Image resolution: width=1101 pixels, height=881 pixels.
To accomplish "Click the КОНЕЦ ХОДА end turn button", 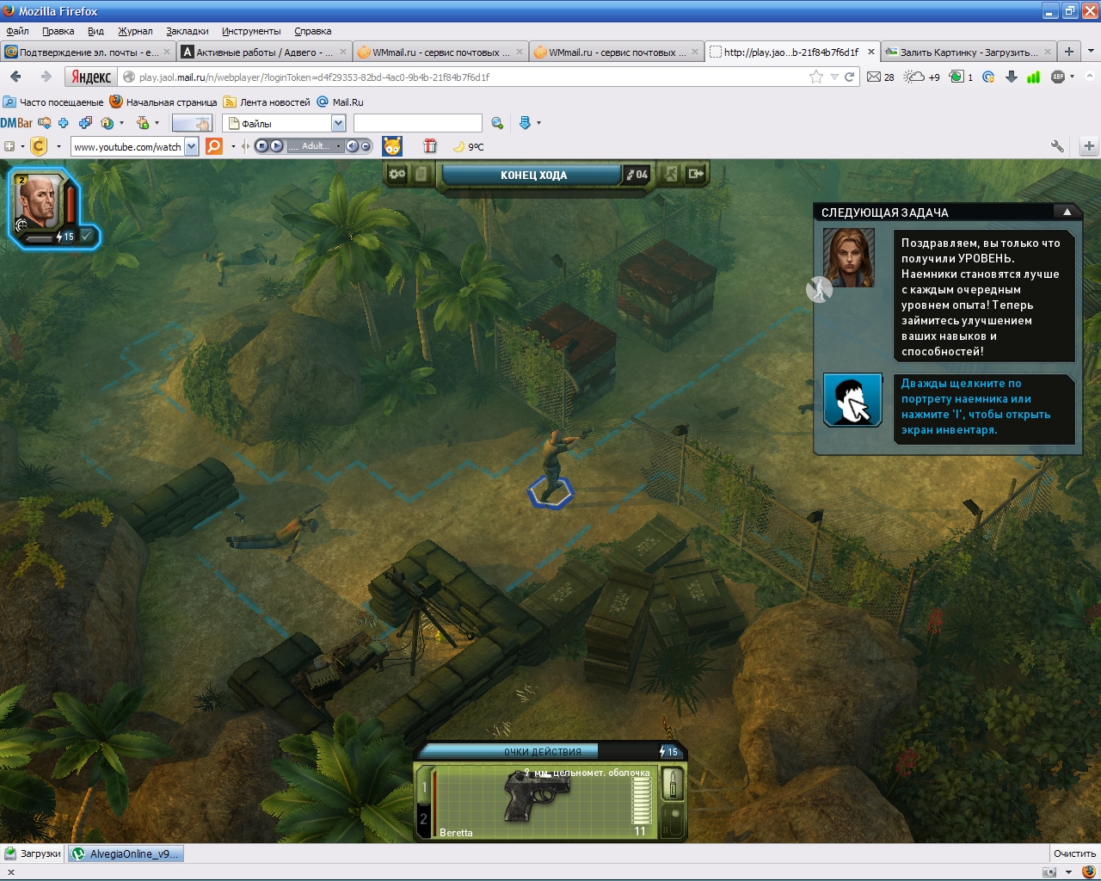I will tap(532, 175).
